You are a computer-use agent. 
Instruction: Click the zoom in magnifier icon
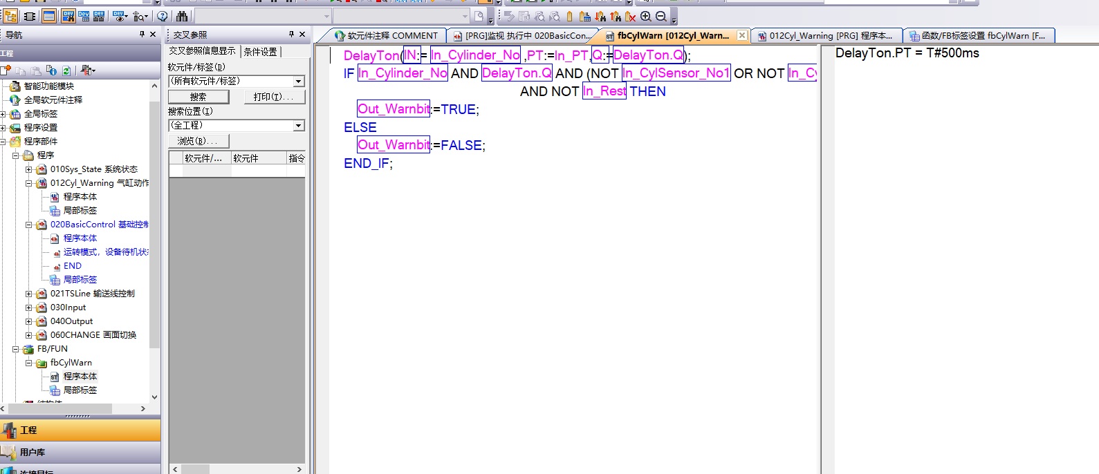pyautogui.click(x=645, y=16)
